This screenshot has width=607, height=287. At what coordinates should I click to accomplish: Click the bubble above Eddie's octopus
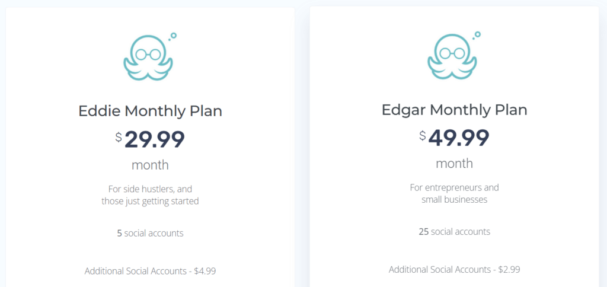(174, 35)
